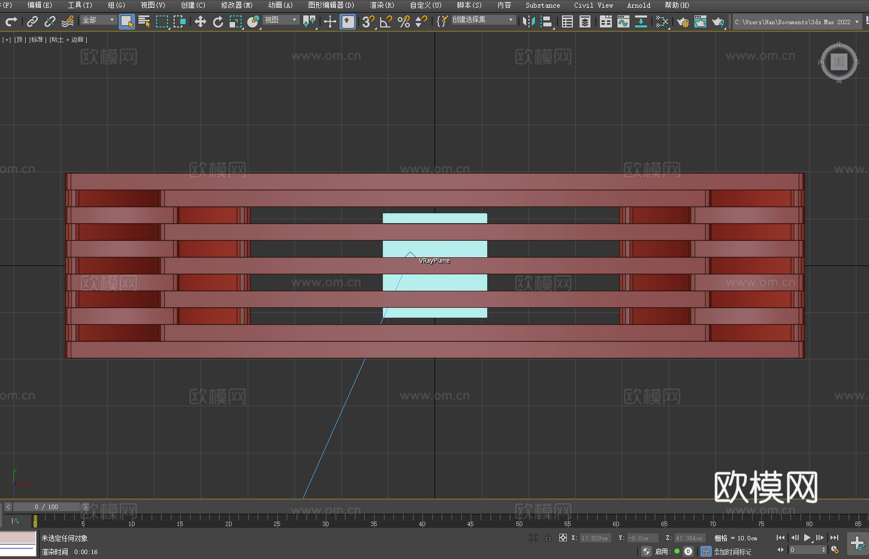
Task: Select the Scale tool
Action: pyautogui.click(x=236, y=21)
